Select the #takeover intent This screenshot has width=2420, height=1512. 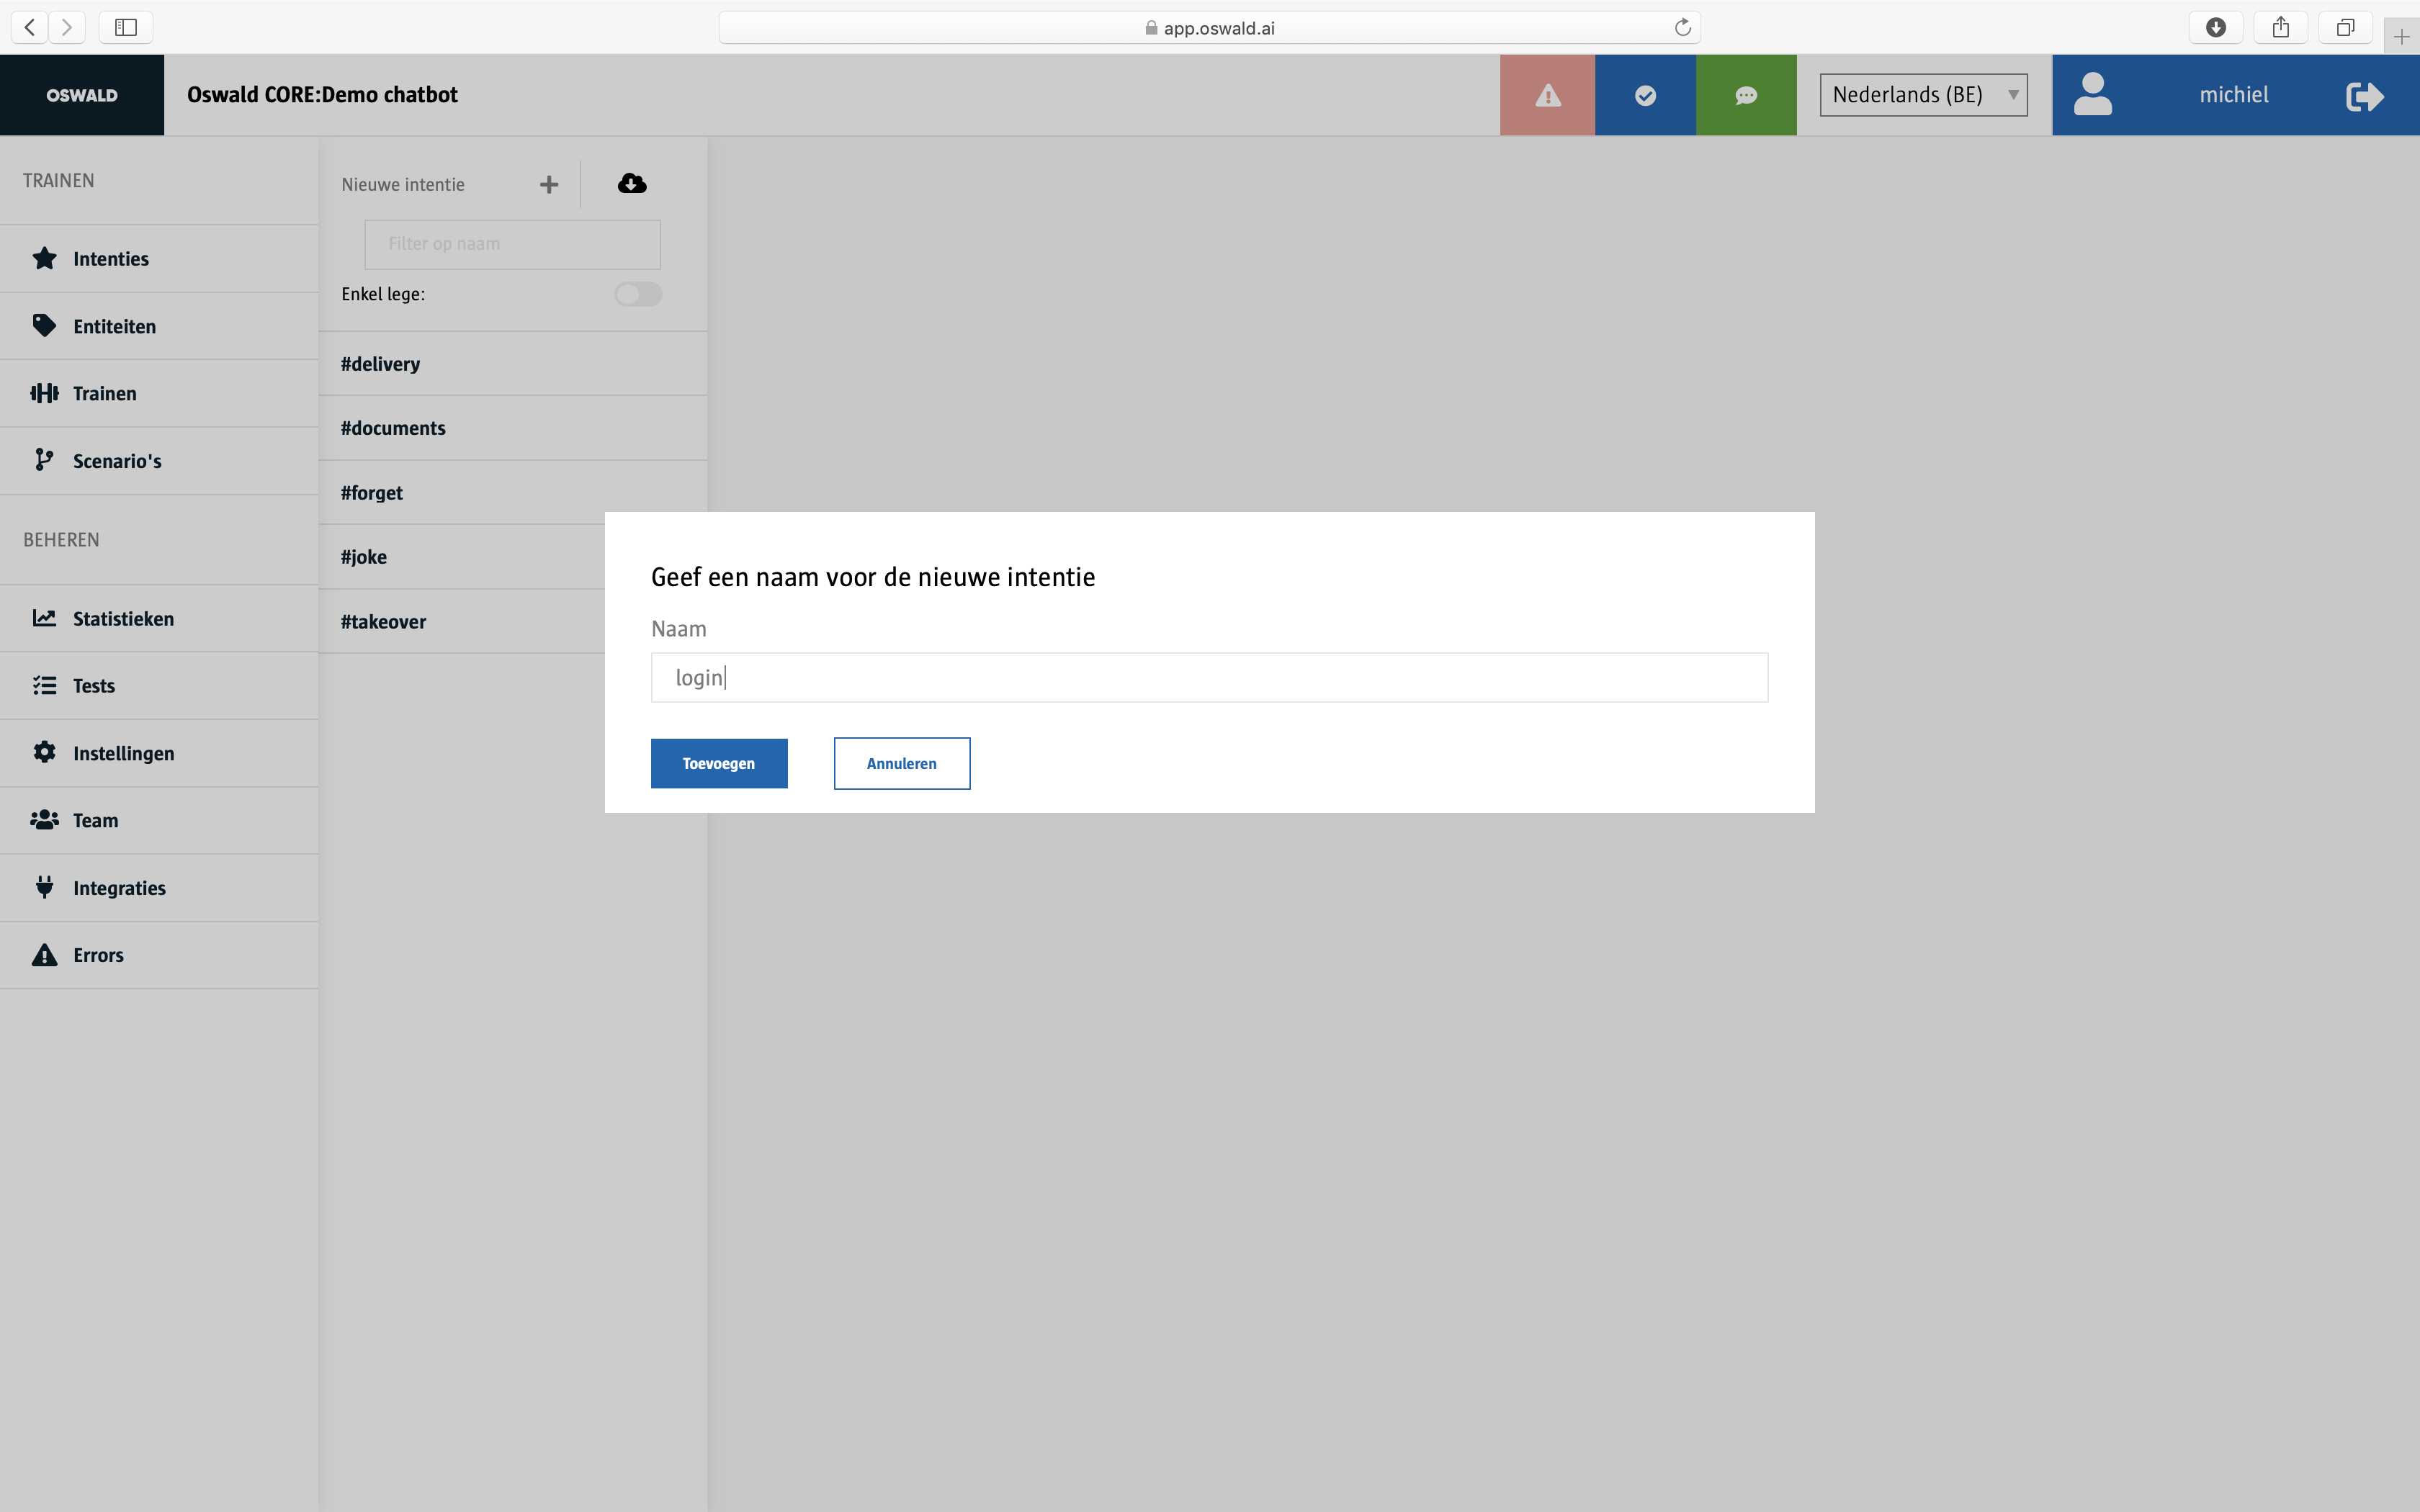[x=462, y=621]
